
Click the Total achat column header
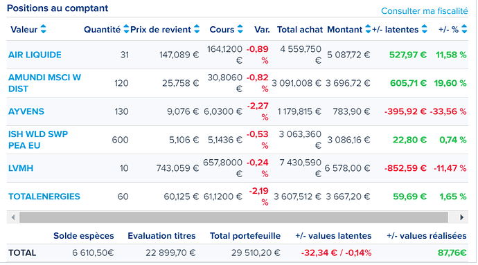(x=300, y=30)
